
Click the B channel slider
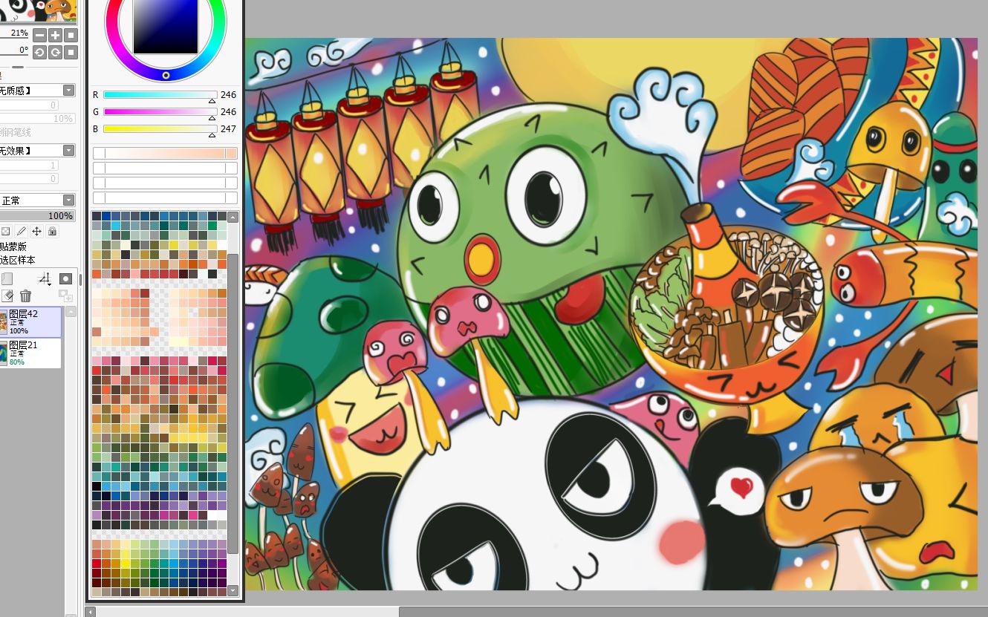(x=160, y=129)
